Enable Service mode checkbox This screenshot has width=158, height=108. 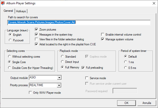click(87, 78)
